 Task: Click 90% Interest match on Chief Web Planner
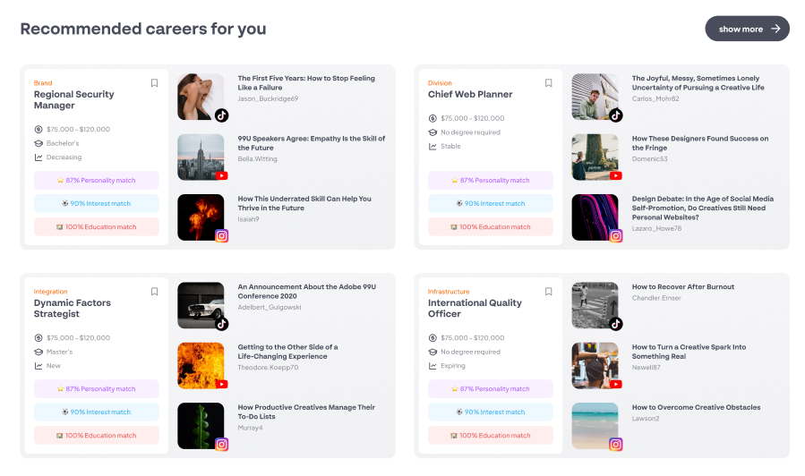point(491,204)
